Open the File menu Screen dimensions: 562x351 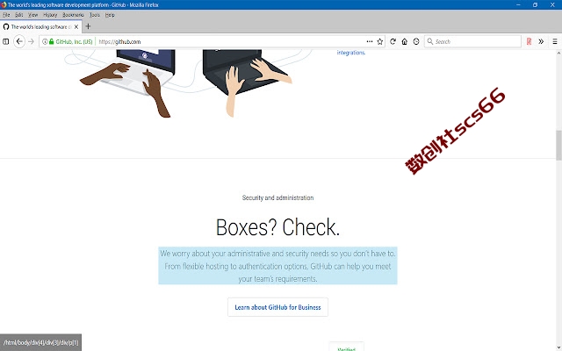point(6,15)
